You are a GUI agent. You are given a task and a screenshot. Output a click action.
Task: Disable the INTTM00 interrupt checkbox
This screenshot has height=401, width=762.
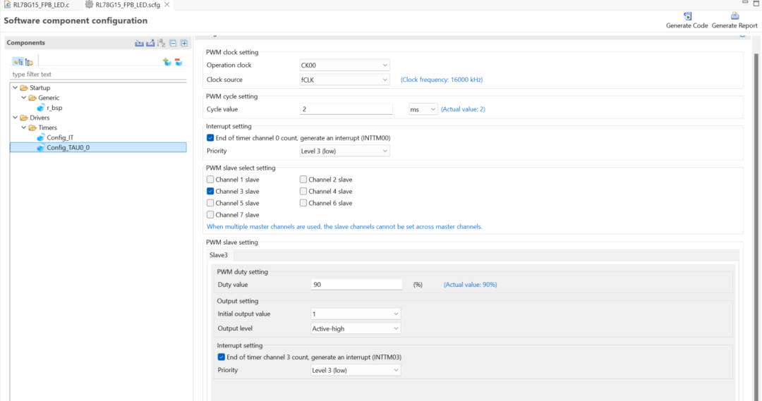[x=210, y=138]
